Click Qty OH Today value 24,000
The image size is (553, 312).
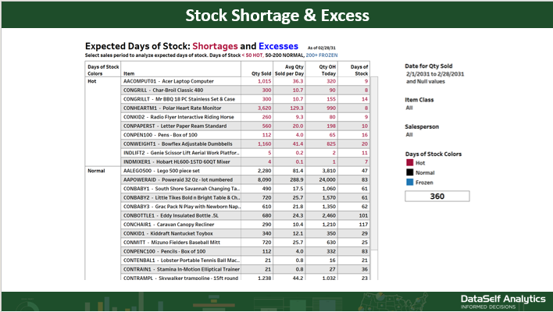(327, 180)
